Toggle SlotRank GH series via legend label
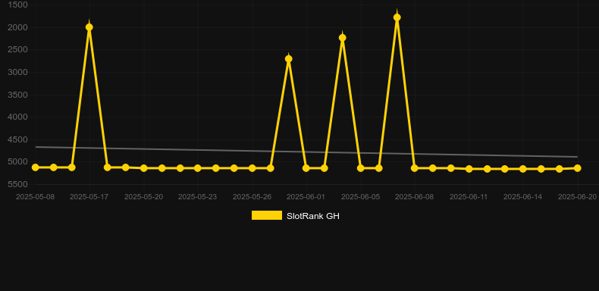 313,216
